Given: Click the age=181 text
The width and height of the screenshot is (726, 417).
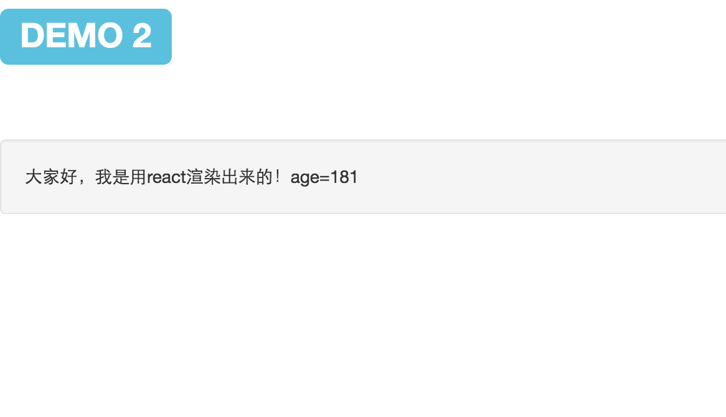Looking at the screenshot, I should (324, 178).
